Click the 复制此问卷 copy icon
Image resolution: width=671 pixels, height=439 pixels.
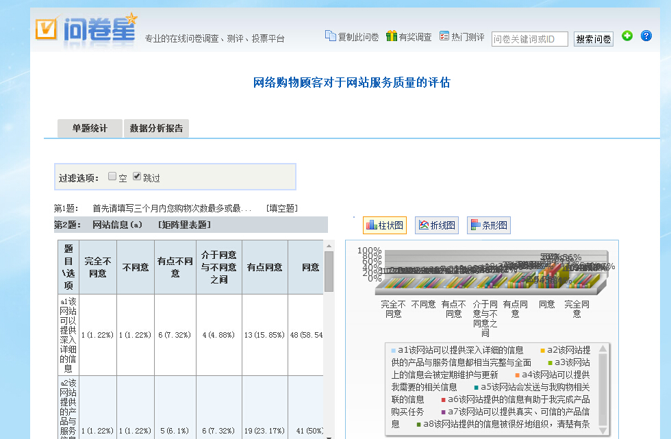pos(330,36)
